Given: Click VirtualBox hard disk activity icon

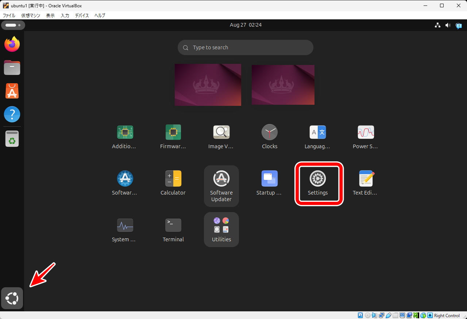Looking at the screenshot, I should coord(360,315).
